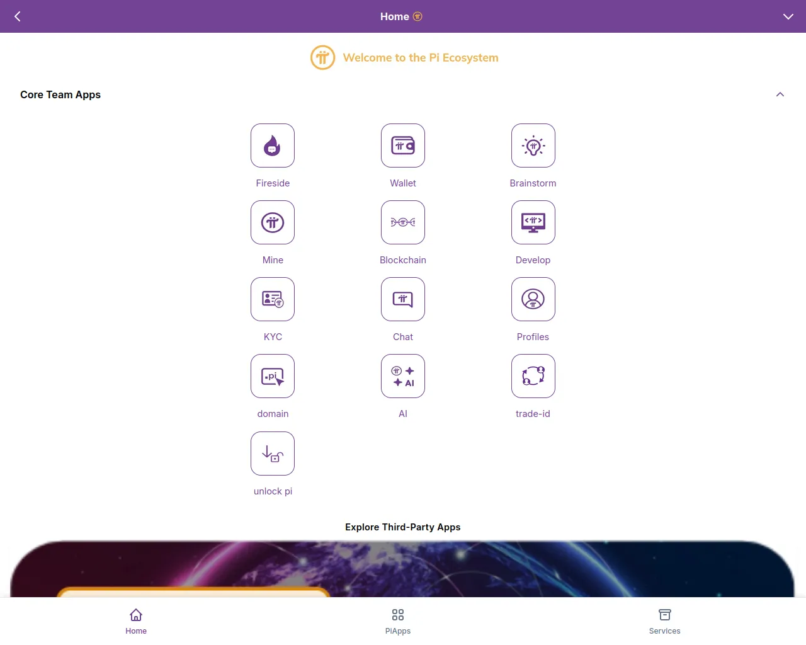Collapse the Core Team Apps section
Screen dimensions: 806x645
[x=780, y=94]
